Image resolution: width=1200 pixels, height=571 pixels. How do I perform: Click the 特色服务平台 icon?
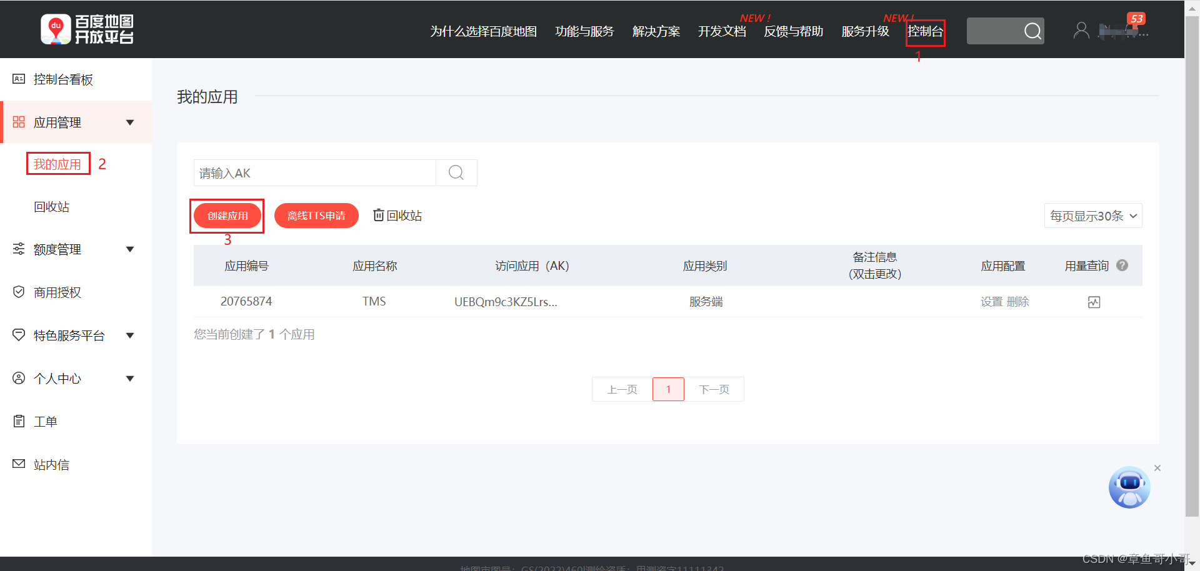click(x=19, y=335)
